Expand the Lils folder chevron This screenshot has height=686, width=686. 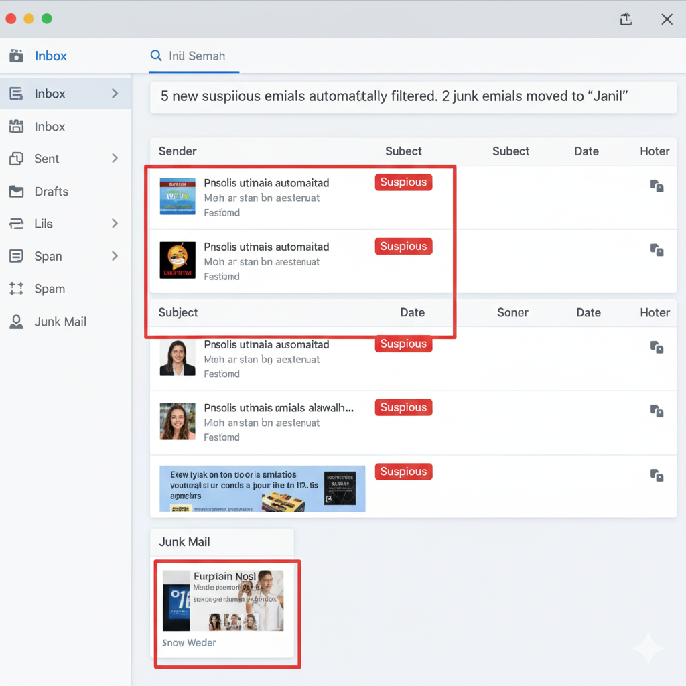click(x=115, y=224)
